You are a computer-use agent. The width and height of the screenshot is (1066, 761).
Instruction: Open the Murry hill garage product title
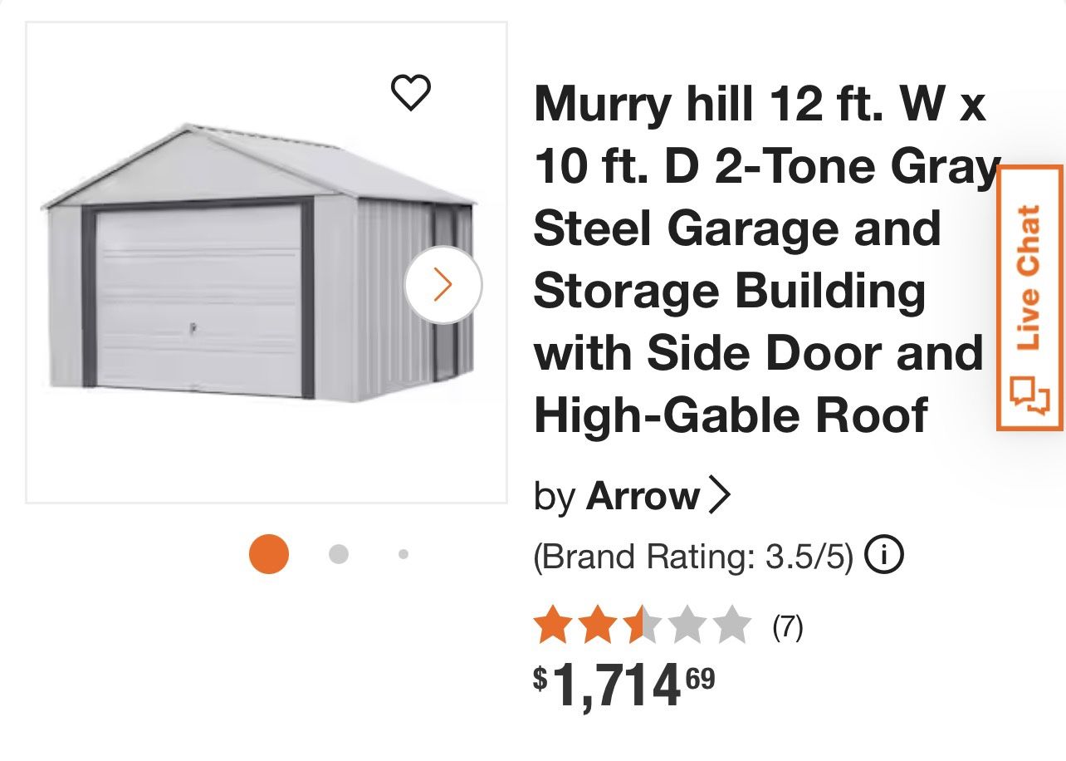760,259
